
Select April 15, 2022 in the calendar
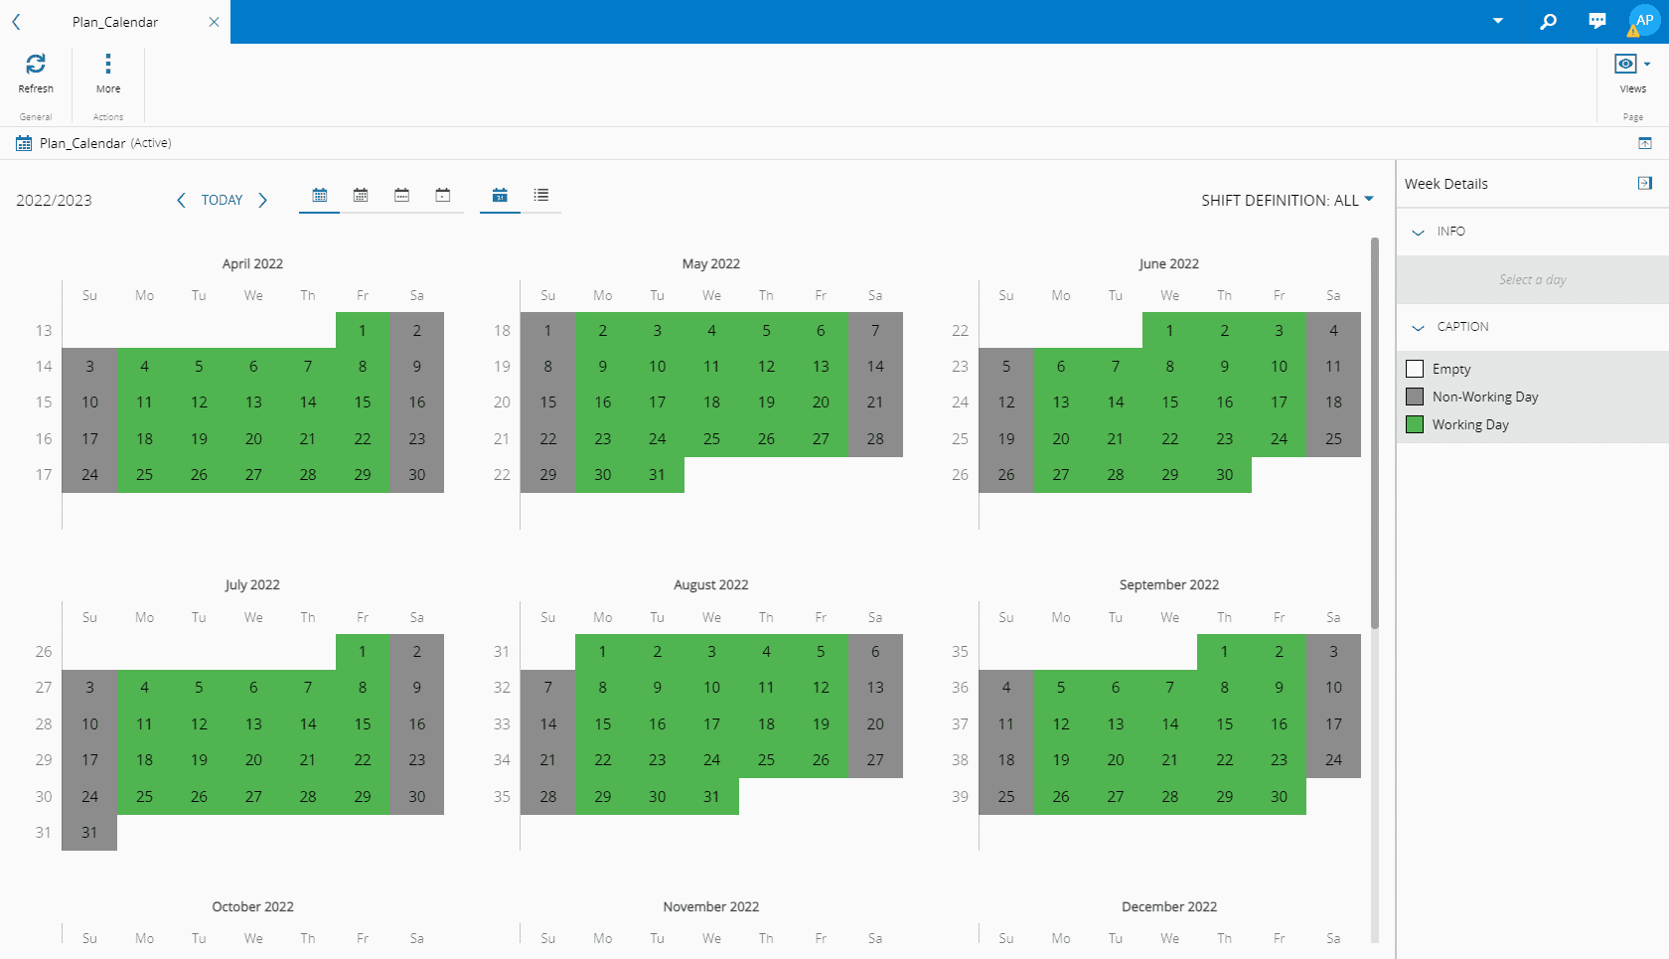coord(363,402)
